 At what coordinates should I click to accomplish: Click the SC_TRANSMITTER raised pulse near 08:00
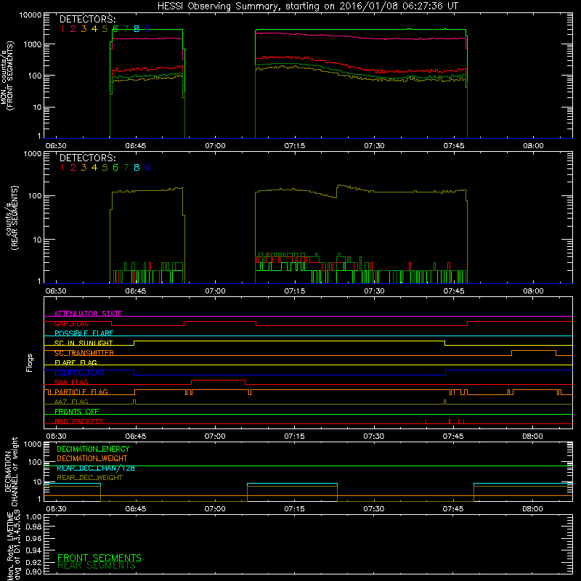click(534, 351)
